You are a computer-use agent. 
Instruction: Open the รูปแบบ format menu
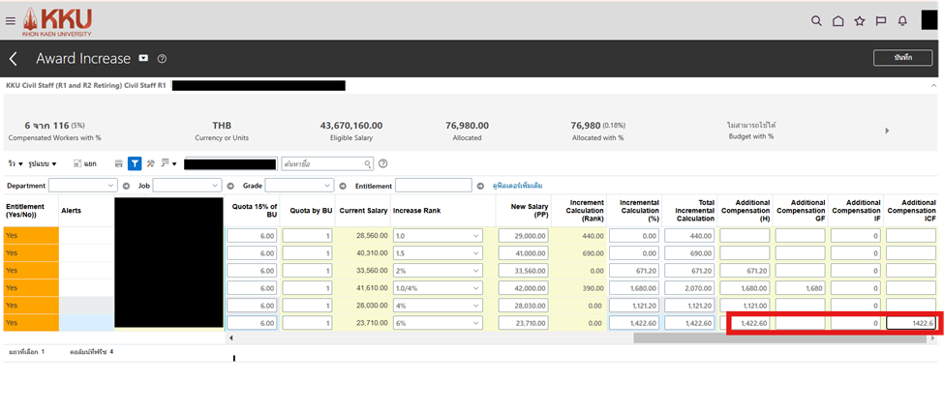(43, 164)
